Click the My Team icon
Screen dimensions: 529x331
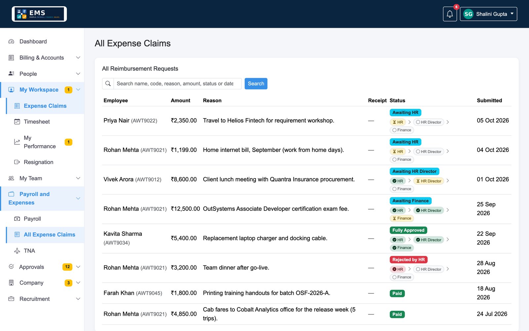tap(11, 178)
